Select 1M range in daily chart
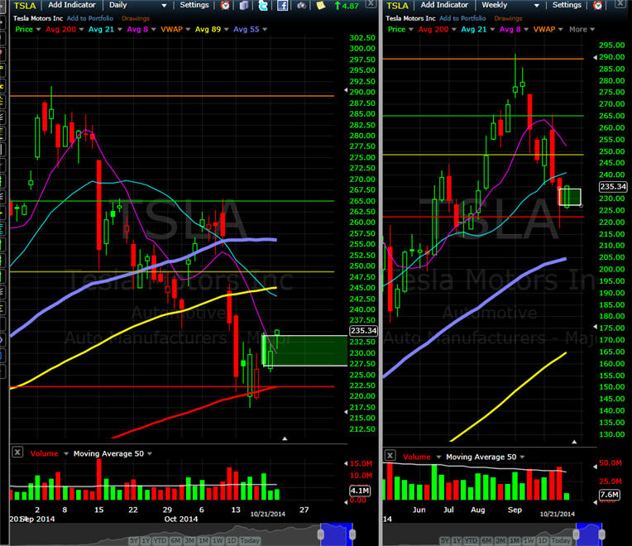The width and height of the screenshot is (632, 546). click(x=203, y=540)
